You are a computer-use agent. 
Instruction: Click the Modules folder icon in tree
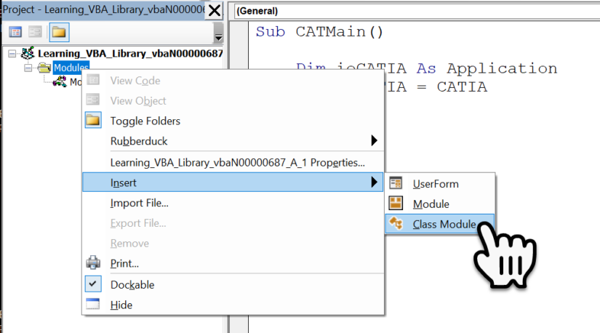(x=44, y=68)
